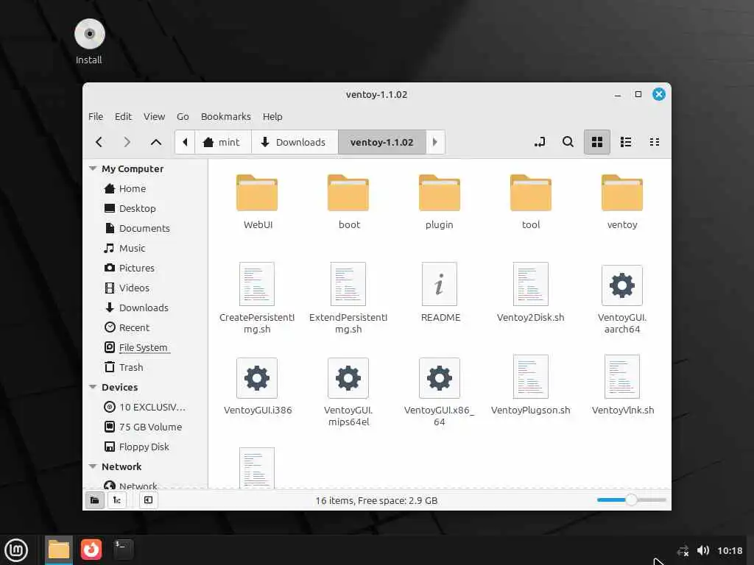Open the network tray icon
Image resolution: width=754 pixels, height=565 pixels.
(683, 550)
